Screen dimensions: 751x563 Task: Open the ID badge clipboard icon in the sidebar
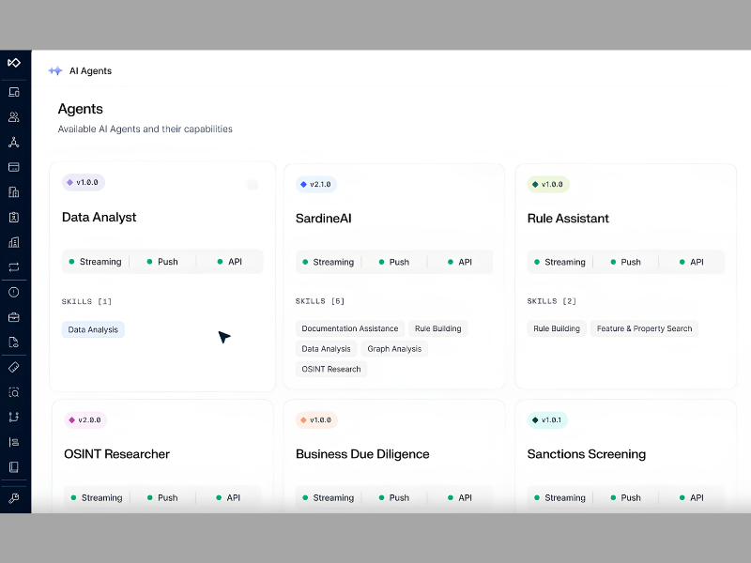point(14,217)
